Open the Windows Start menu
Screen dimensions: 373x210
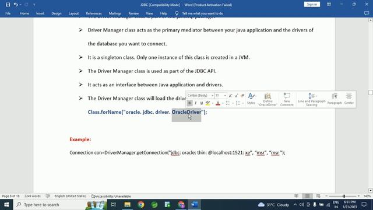[x=6, y=205]
